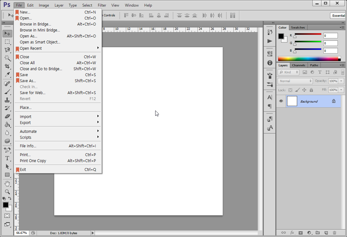347x237 pixels.
Task: Click the Essentials workspace button
Action: click(338, 16)
